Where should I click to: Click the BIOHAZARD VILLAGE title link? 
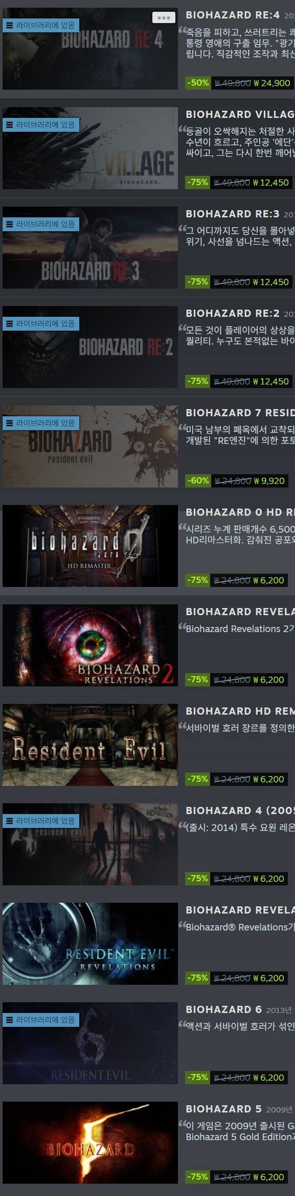240,114
